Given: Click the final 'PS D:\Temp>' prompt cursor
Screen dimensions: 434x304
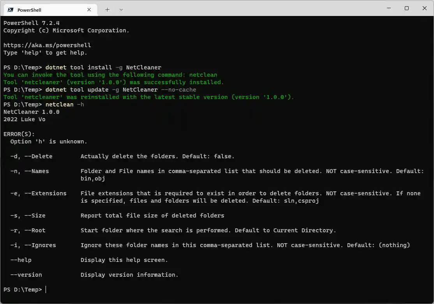Looking at the screenshot, I should point(46,290).
